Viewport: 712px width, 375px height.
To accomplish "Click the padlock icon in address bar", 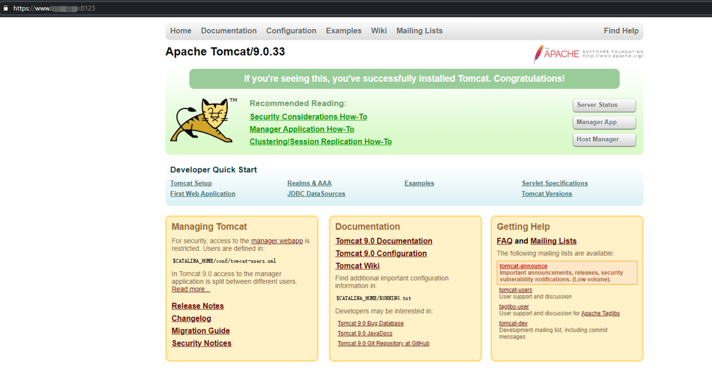I will pos(6,8).
